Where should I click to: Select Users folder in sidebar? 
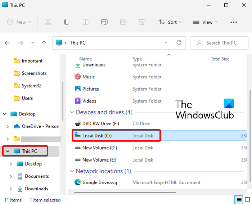click(23, 98)
